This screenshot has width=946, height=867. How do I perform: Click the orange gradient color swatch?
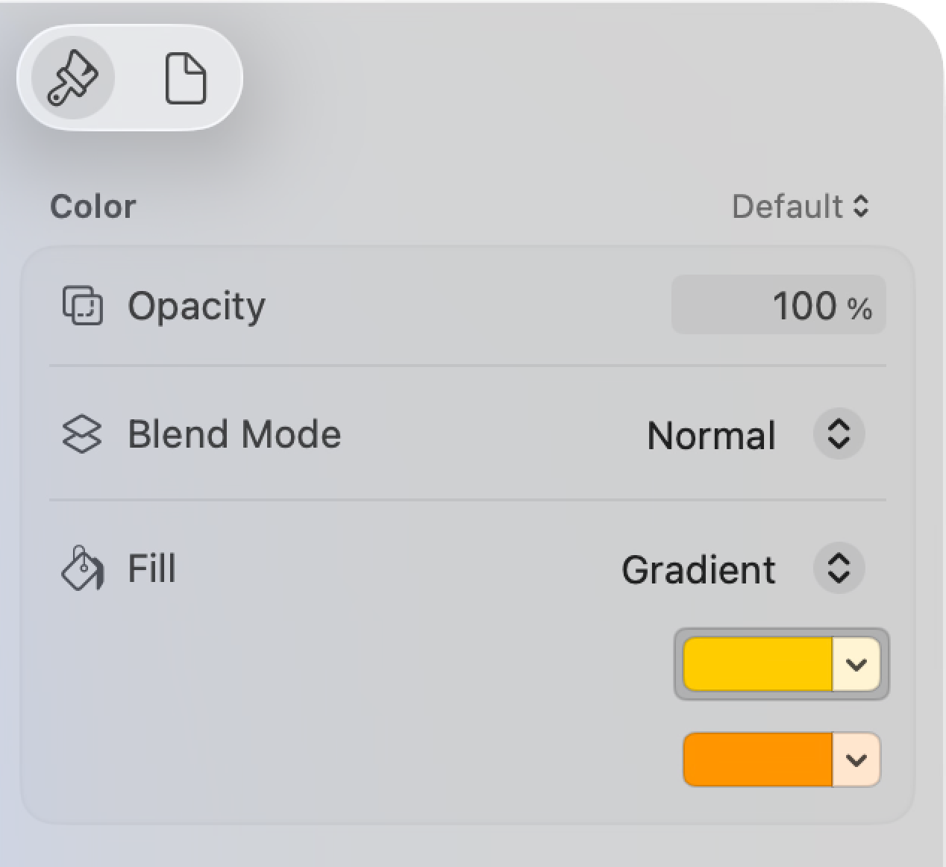coord(757,760)
